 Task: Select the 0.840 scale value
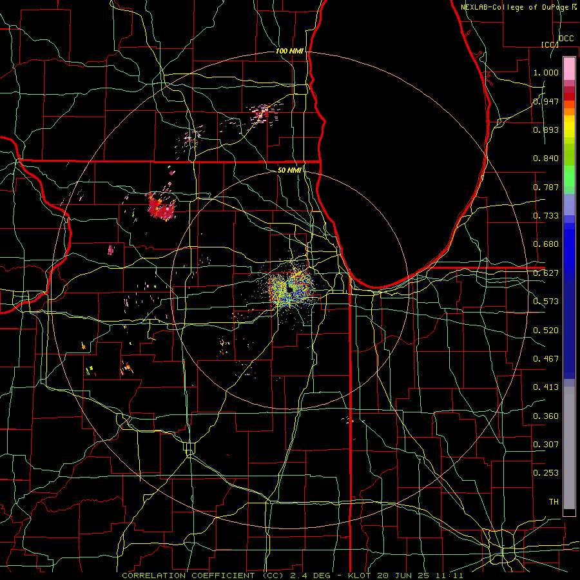coord(546,159)
